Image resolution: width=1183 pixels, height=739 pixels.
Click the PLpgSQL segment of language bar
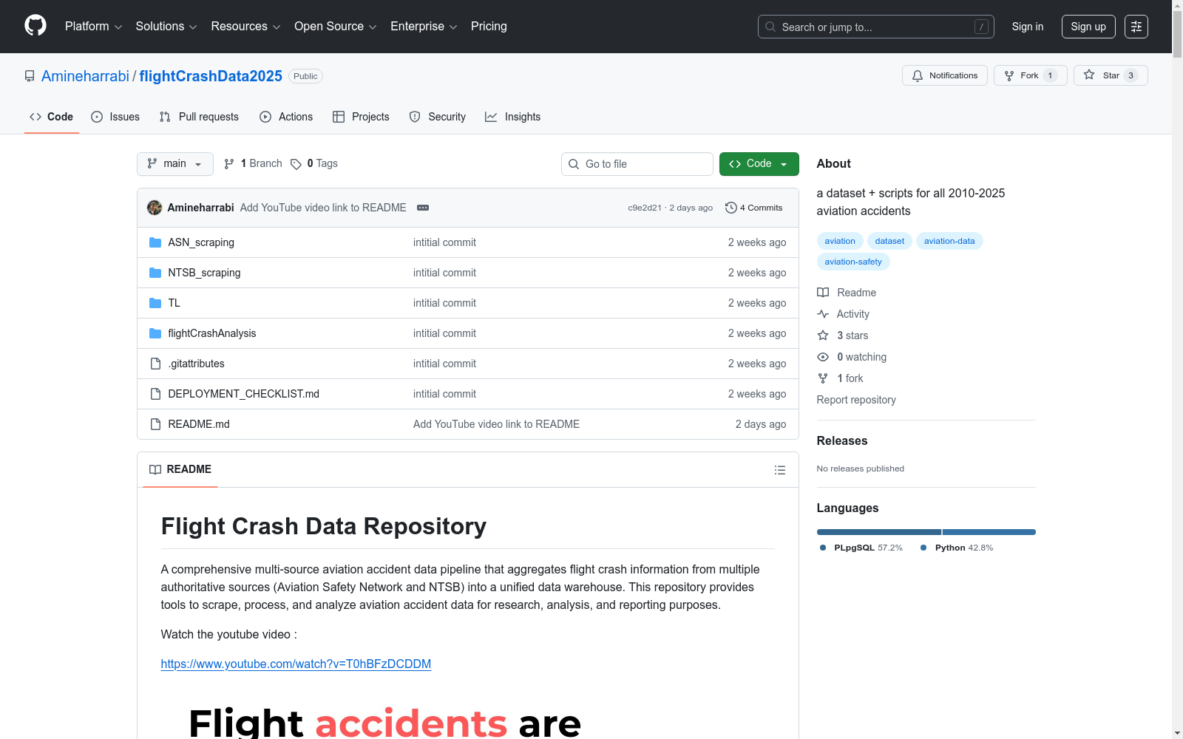pos(879,532)
